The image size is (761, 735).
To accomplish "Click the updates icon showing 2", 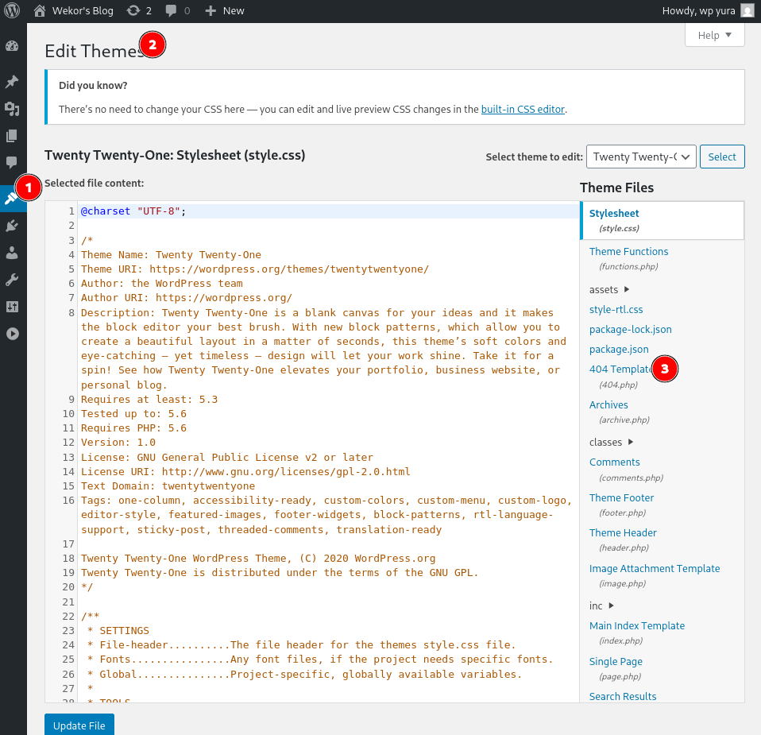I will click(x=139, y=10).
